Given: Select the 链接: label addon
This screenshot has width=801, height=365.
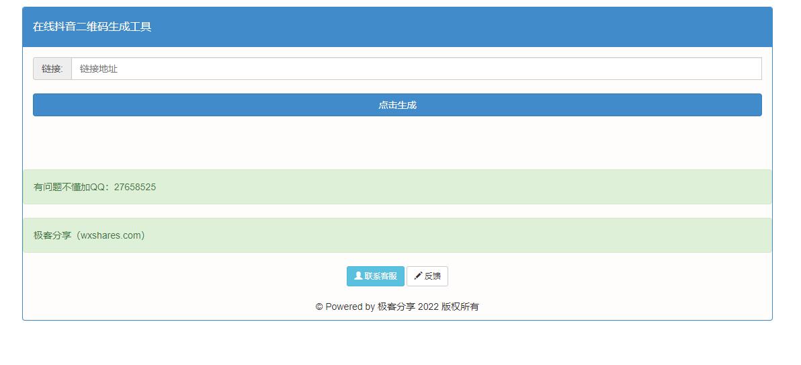Looking at the screenshot, I should coord(52,69).
